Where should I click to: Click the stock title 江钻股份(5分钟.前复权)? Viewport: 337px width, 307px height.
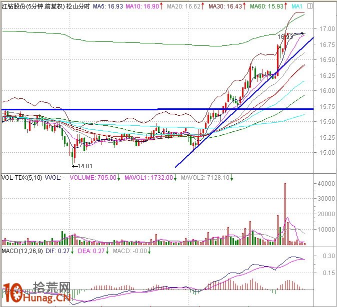[x=33, y=6]
